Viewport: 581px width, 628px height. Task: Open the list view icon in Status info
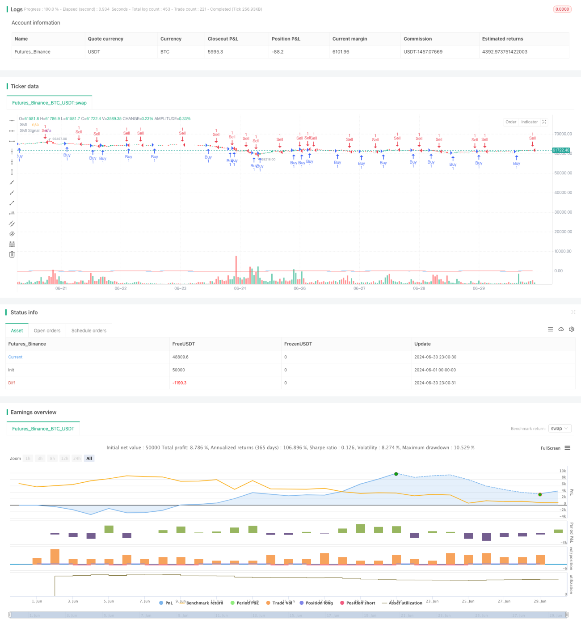click(x=550, y=329)
